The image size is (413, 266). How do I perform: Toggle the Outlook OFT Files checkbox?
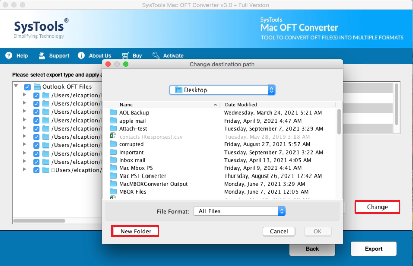pos(27,87)
